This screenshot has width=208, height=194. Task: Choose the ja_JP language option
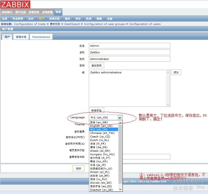tap(104, 165)
